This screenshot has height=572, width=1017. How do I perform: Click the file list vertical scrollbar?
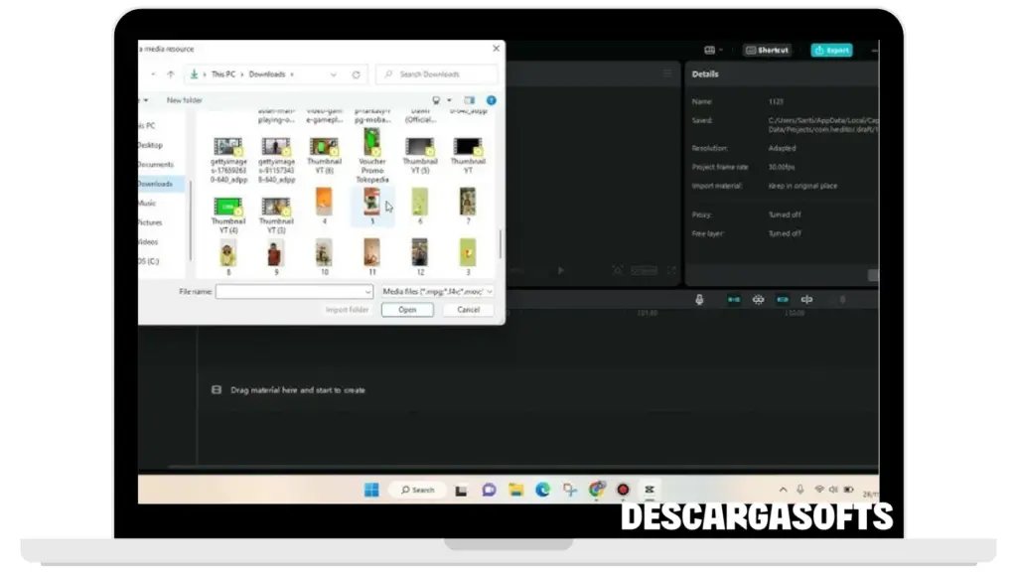click(500, 243)
